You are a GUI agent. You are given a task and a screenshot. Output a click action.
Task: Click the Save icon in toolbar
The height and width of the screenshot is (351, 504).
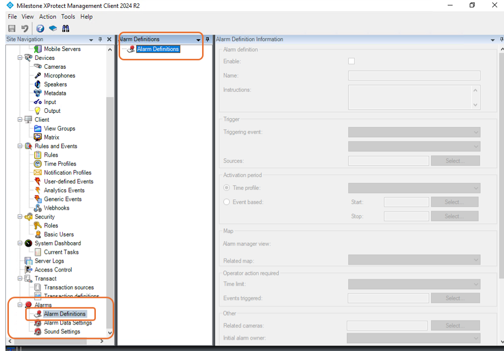click(x=12, y=28)
